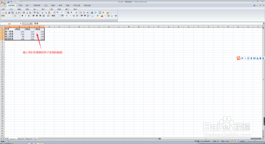Screen dimensions: 265x144
Task: Click the zoom in plus button
Action: pyautogui.click(x=263, y=141)
